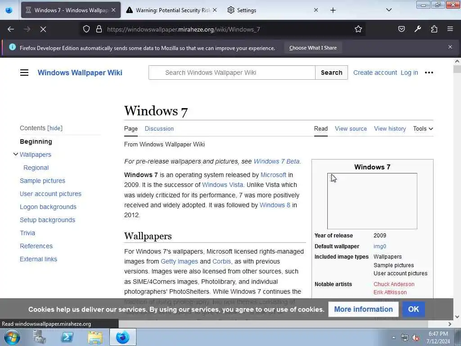This screenshot has width=461, height=346.
Task: Jump to Regional subsection
Action: (36, 168)
